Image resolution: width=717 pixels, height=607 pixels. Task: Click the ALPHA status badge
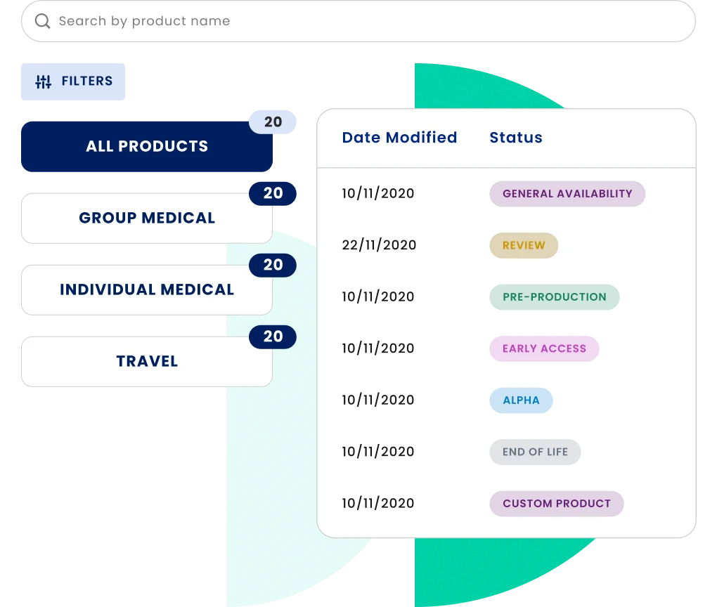click(521, 400)
